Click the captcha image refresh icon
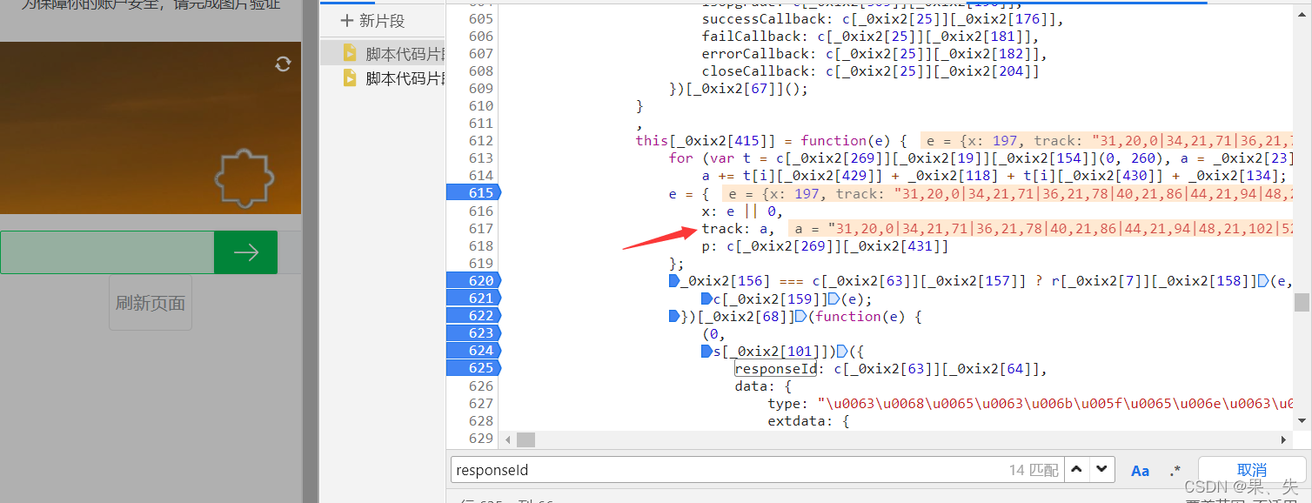1312x503 pixels. (x=283, y=64)
